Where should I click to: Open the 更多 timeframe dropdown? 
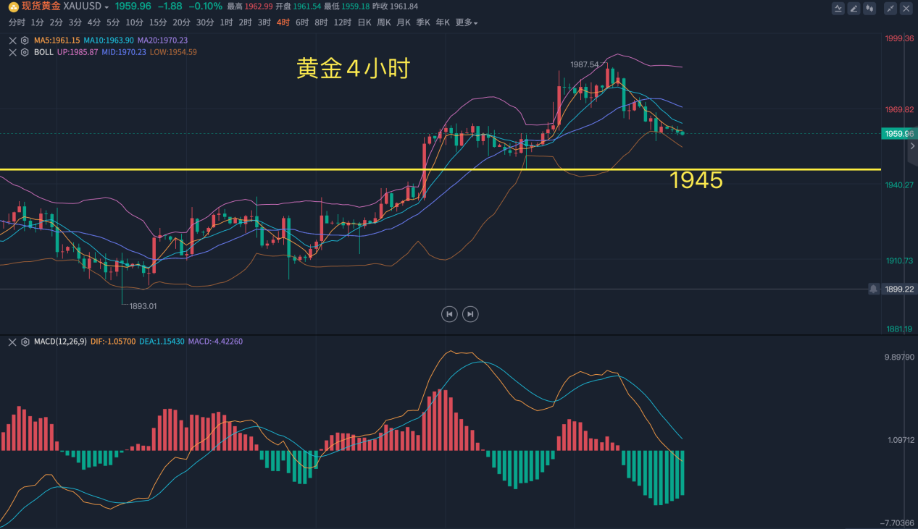(x=466, y=22)
